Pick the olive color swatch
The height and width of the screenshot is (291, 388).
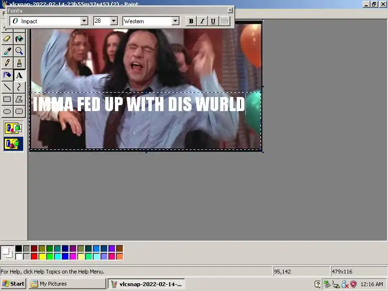(x=42, y=248)
